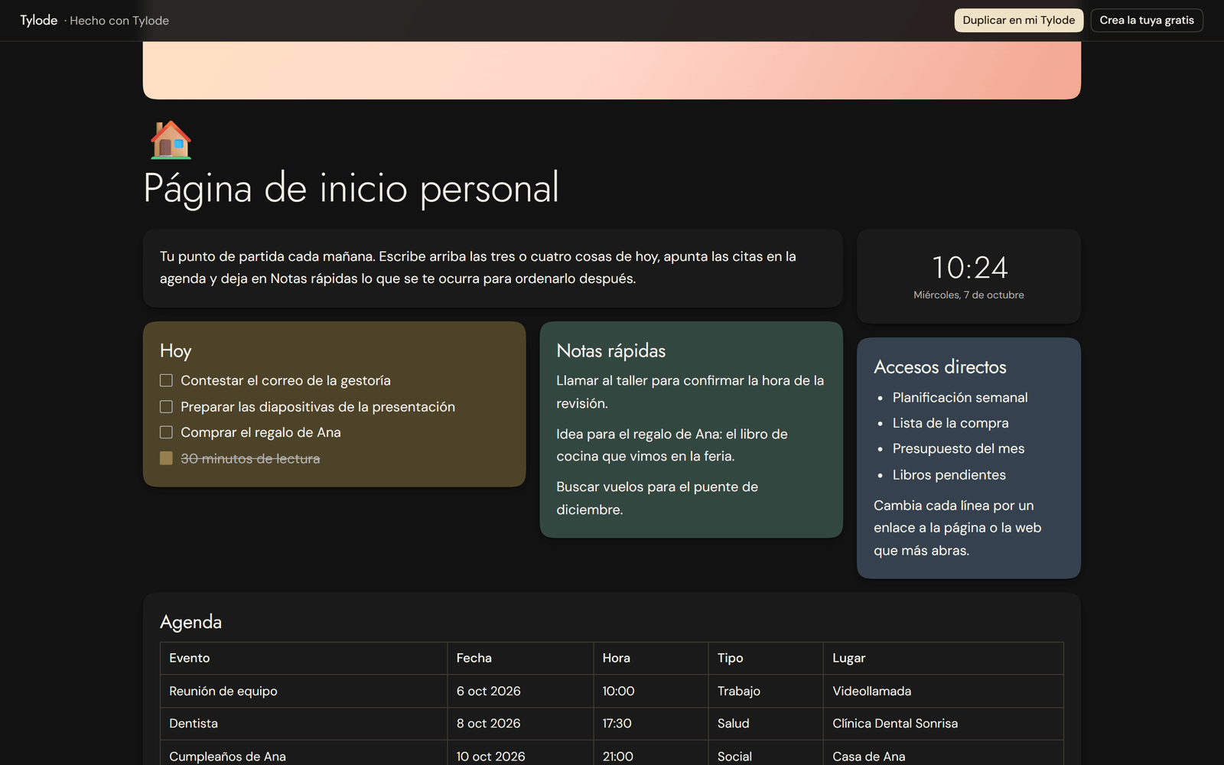Click the 'Fecha' column header
This screenshot has height=765, width=1224.
520,658
